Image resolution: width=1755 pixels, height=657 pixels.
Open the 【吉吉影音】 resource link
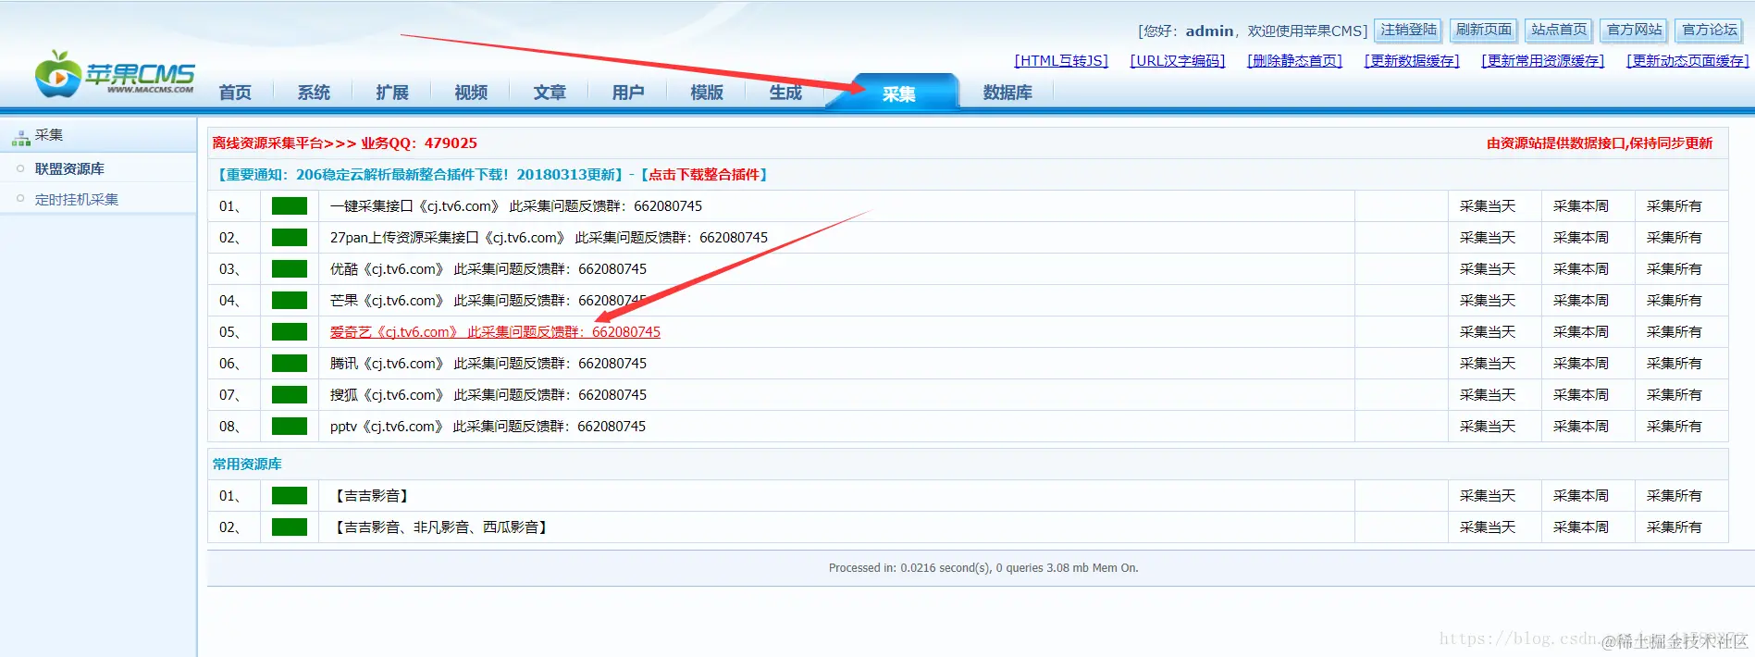coord(372,495)
